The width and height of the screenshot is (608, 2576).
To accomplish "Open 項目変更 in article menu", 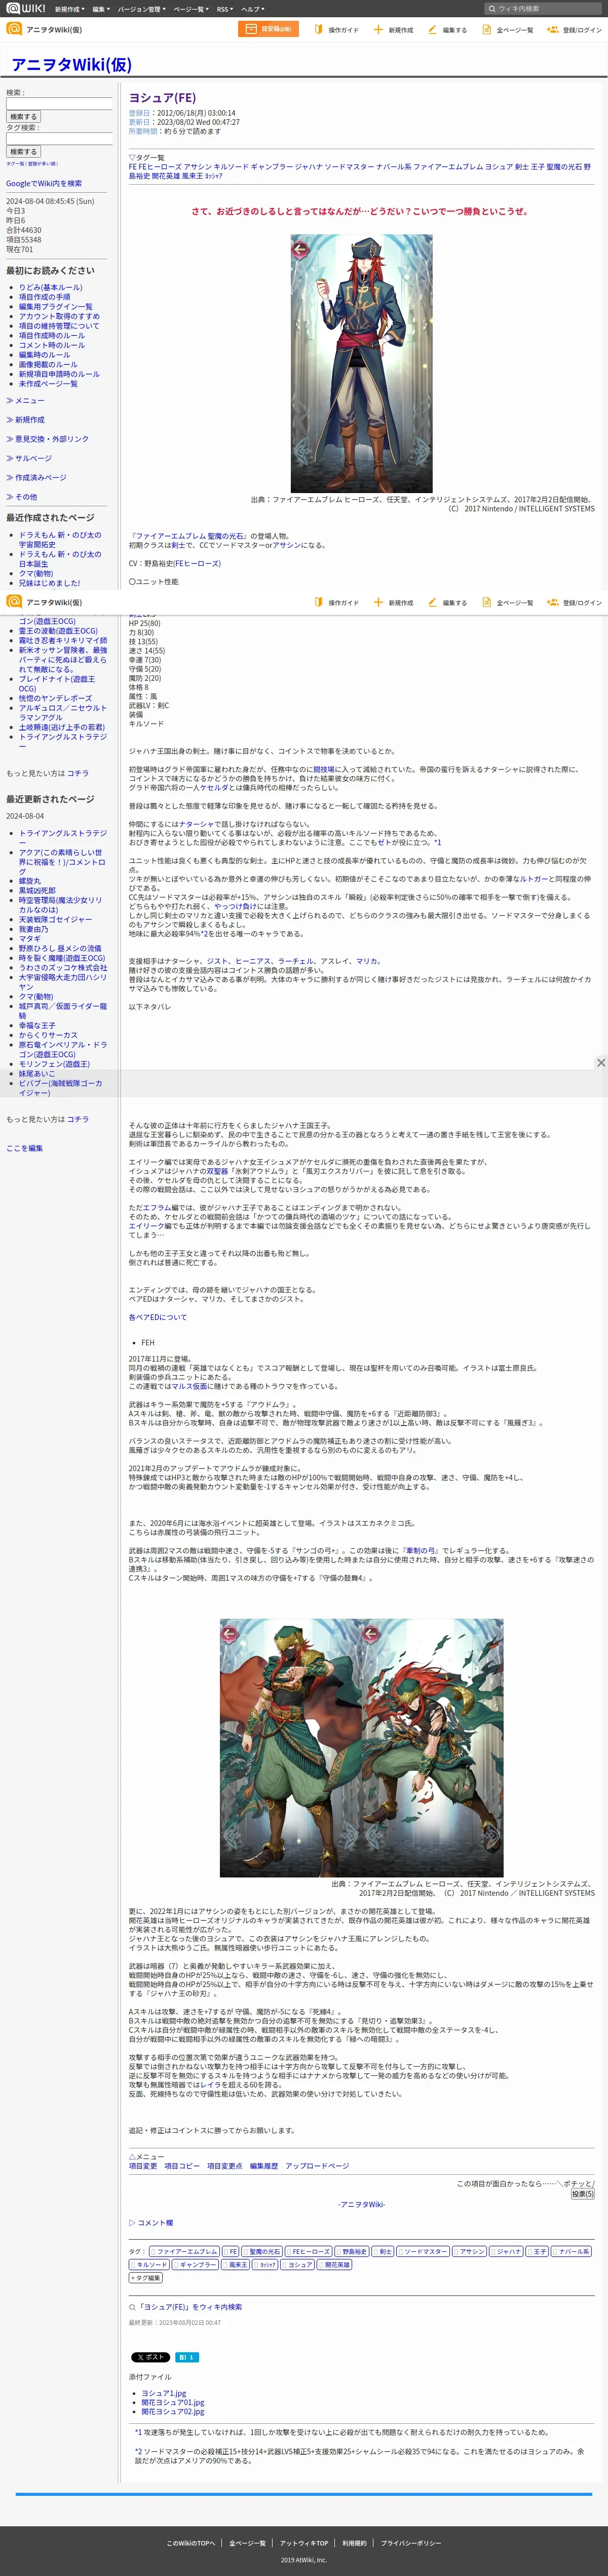I will pyautogui.click(x=143, y=2165).
